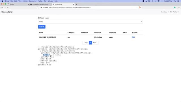Image resolution: width=181 pixels, height=102 pixels.
Task: Click the menu bar clock Wed 6:57 AM
Action: coord(168,1)
